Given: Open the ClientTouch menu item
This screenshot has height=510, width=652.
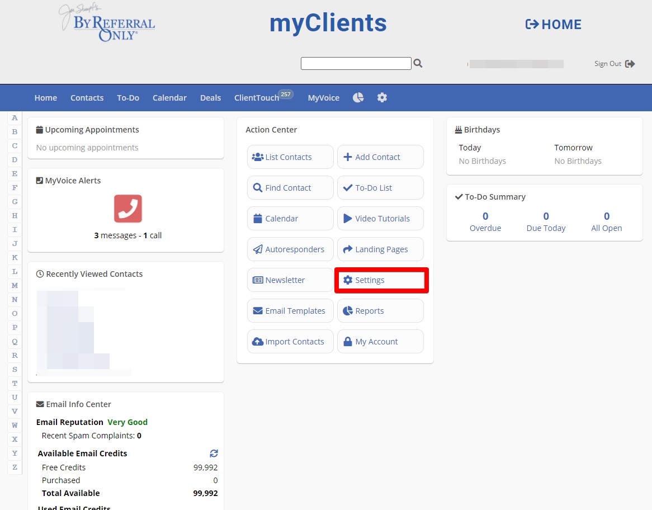Looking at the screenshot, I should 257,98.
